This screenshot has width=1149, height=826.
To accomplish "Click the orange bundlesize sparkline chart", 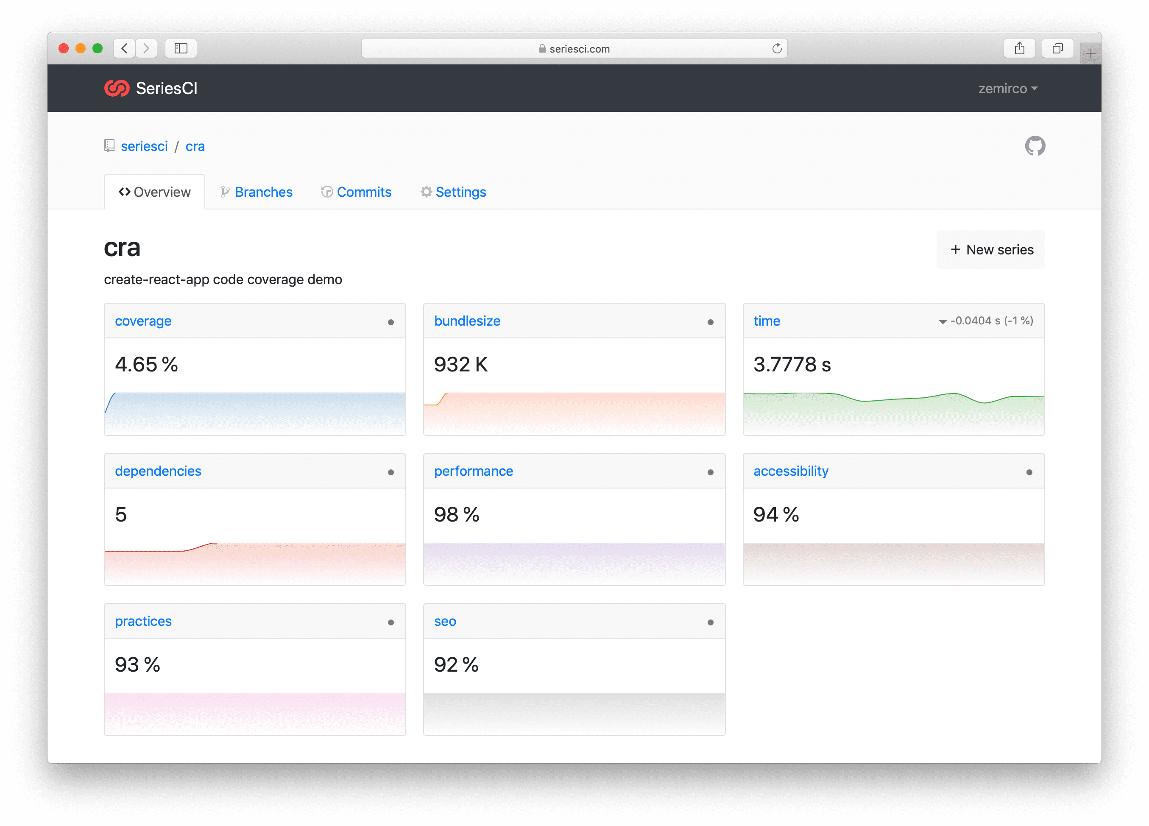I will click(574, 413).
